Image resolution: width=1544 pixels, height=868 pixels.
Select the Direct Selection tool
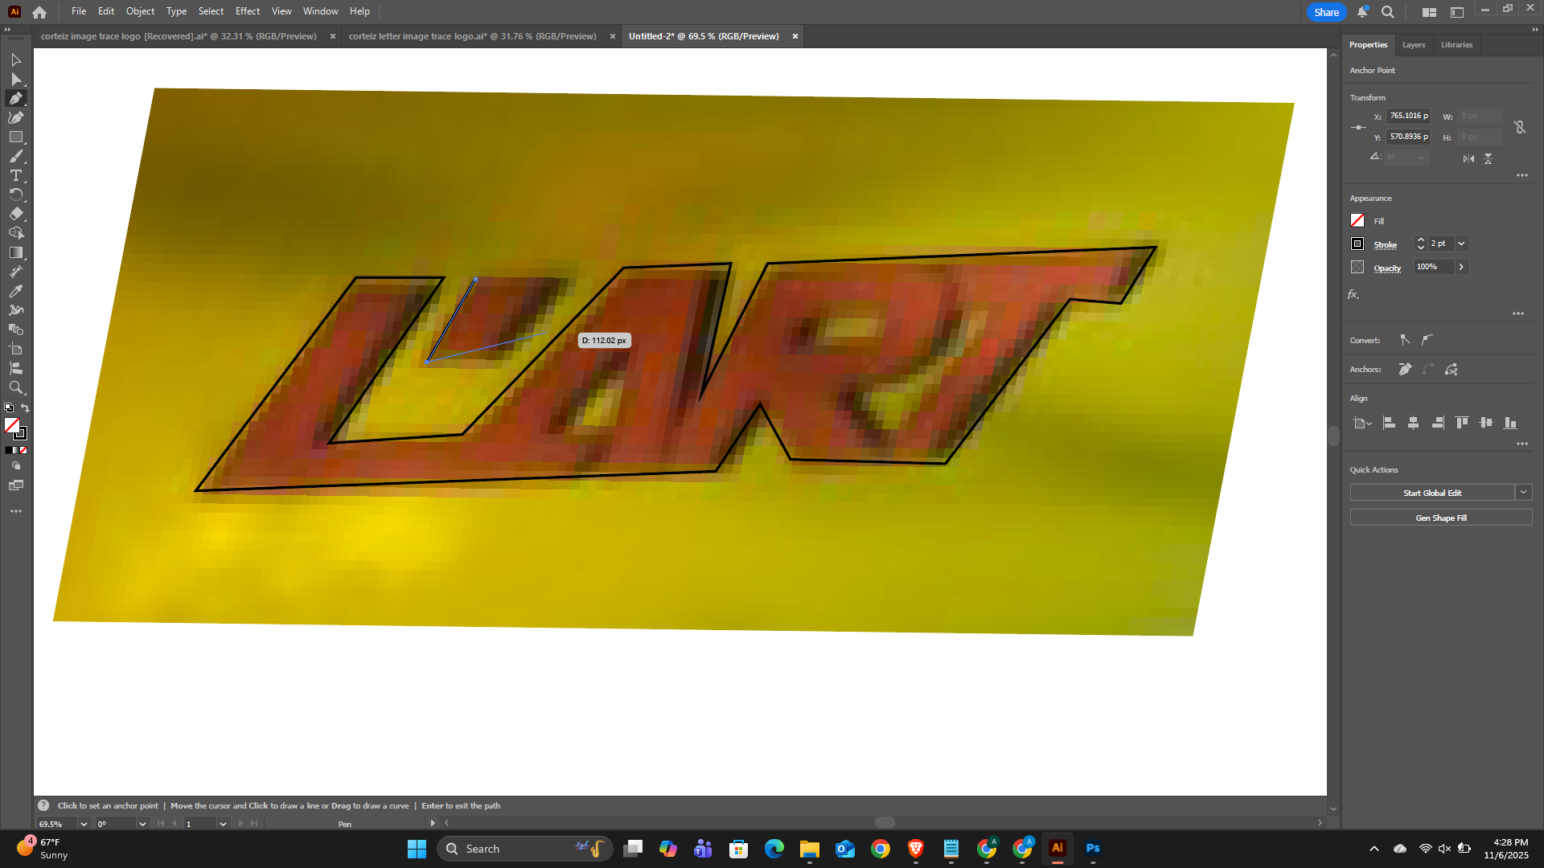[16, 79]
